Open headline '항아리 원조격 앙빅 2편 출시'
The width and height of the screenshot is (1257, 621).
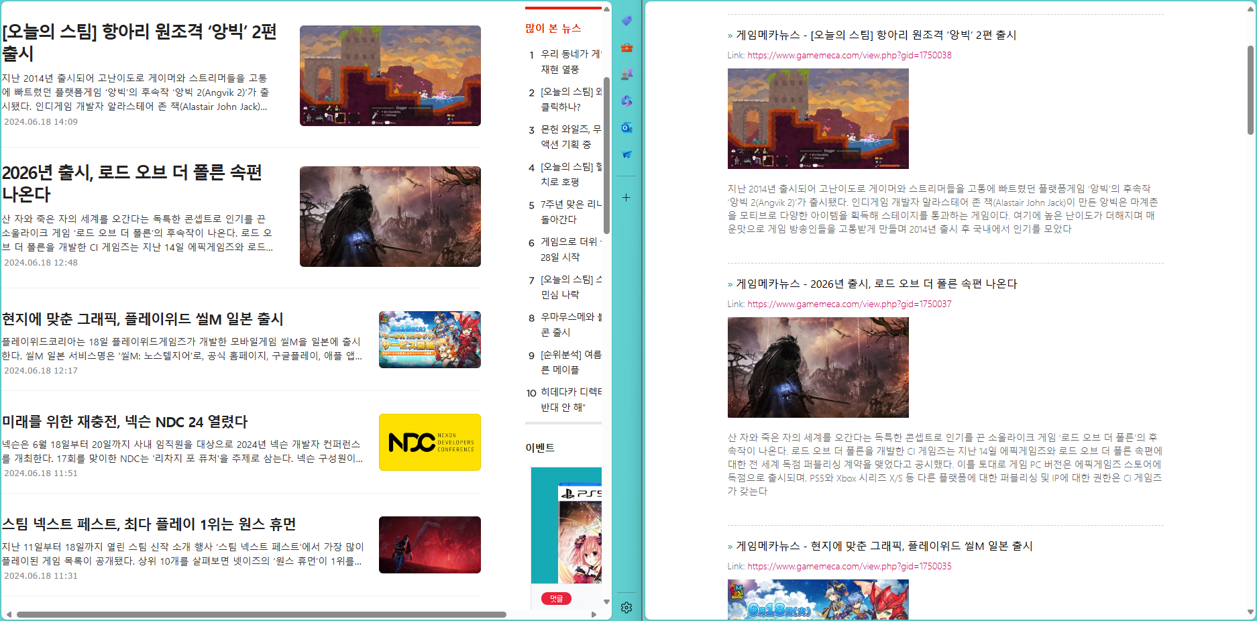tap(140, 42)
